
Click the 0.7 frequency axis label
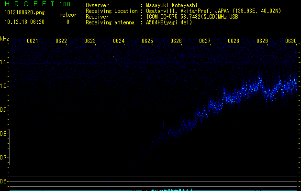pos(4,158)
